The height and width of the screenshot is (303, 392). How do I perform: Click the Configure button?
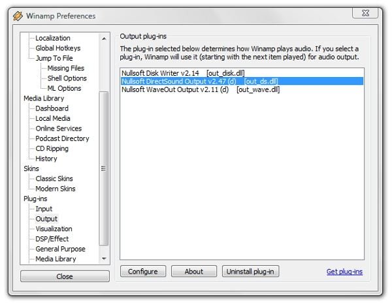pyautogui.click(x=143, y=271)
